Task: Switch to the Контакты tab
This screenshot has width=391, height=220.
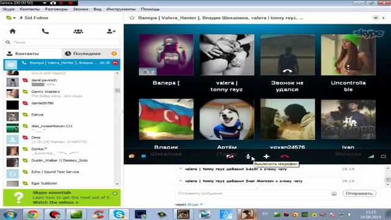Action: click(32, 53)
